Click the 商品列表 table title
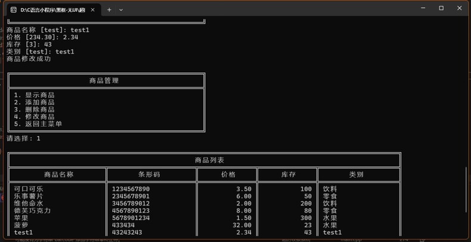Screen dimensions: 471x242 pyautogui.click(x=209, y=160)
